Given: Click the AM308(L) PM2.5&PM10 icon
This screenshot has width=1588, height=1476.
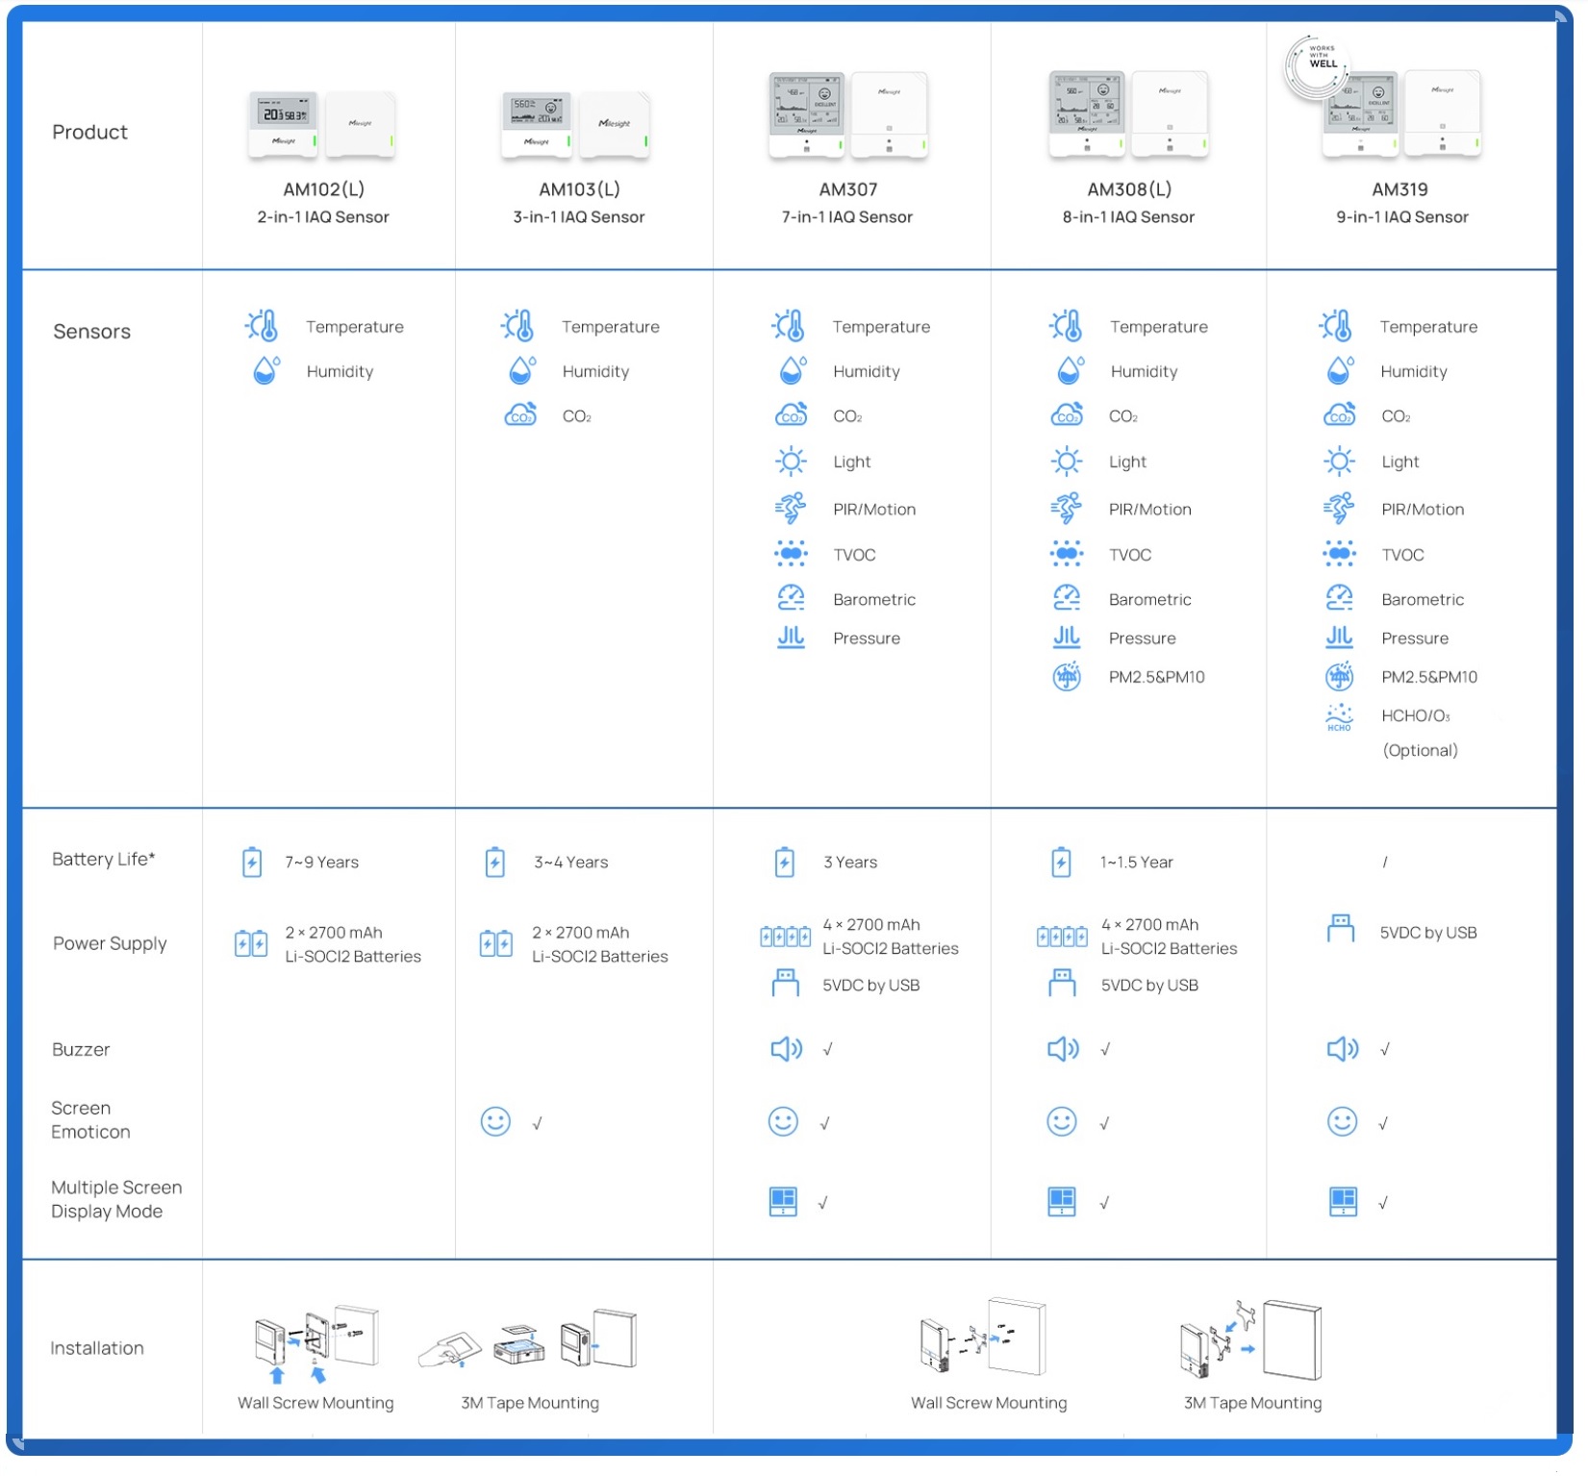Looking at the screenshot, I should (x=1067, y=677).
